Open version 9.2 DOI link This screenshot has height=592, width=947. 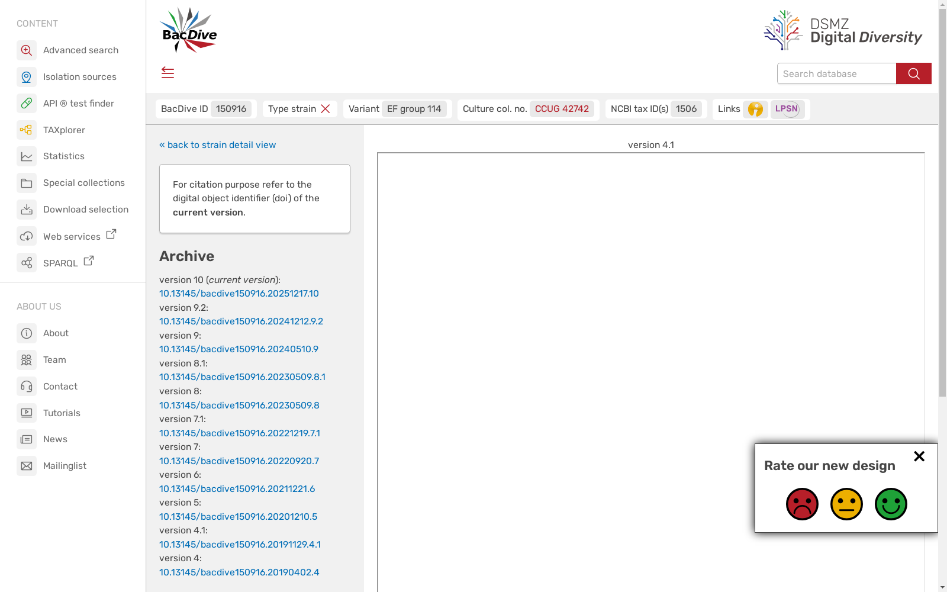[x=241, y=321]
